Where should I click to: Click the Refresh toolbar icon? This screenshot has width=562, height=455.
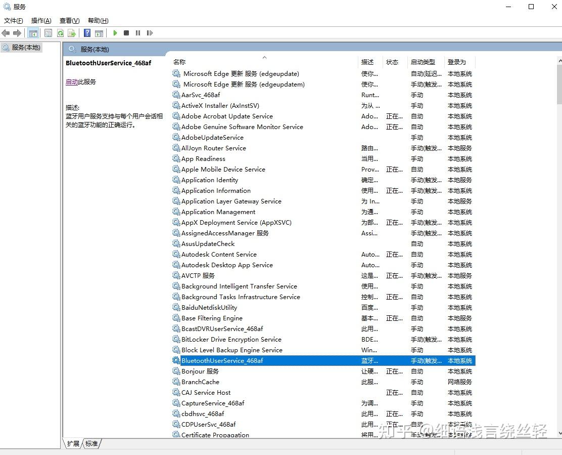coord(60,33)
